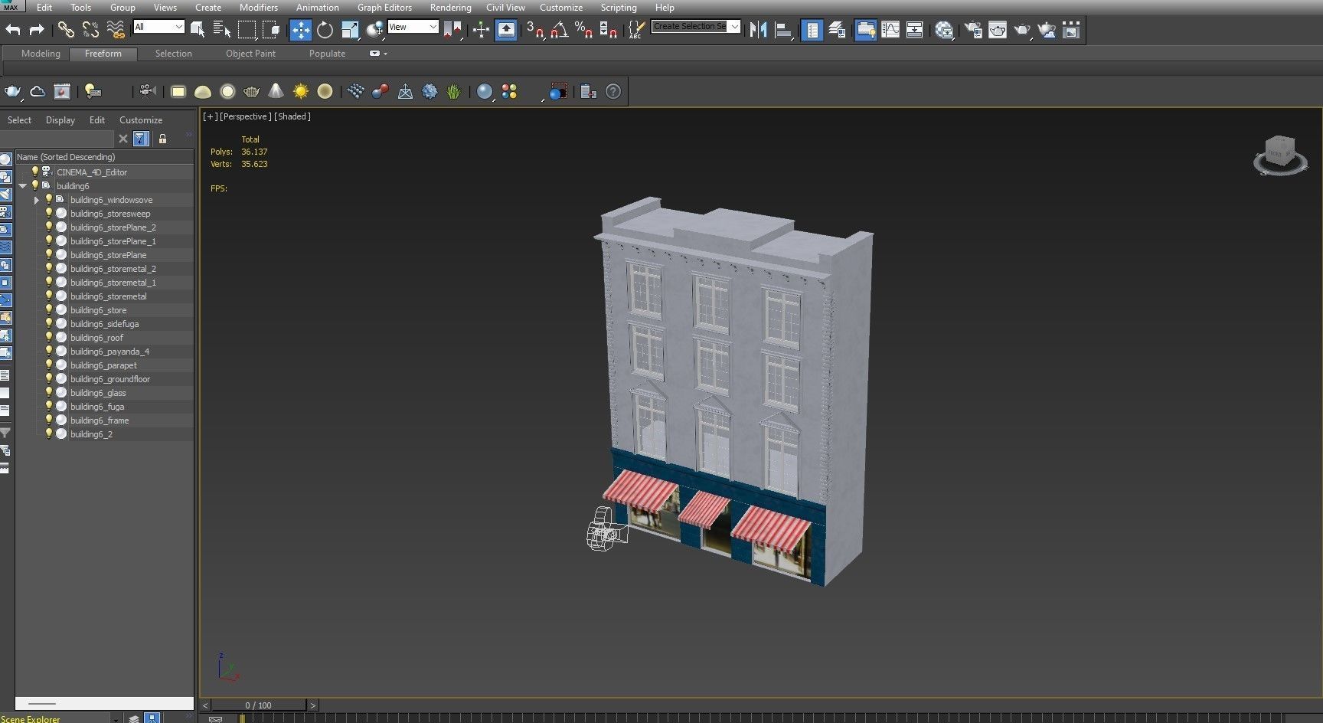
Task: Click the Scene Explorer search field
Action: (x=58, y=139)
